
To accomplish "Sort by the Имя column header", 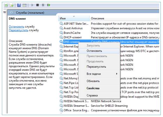I will pyautogui.click(x=74, y=18).
